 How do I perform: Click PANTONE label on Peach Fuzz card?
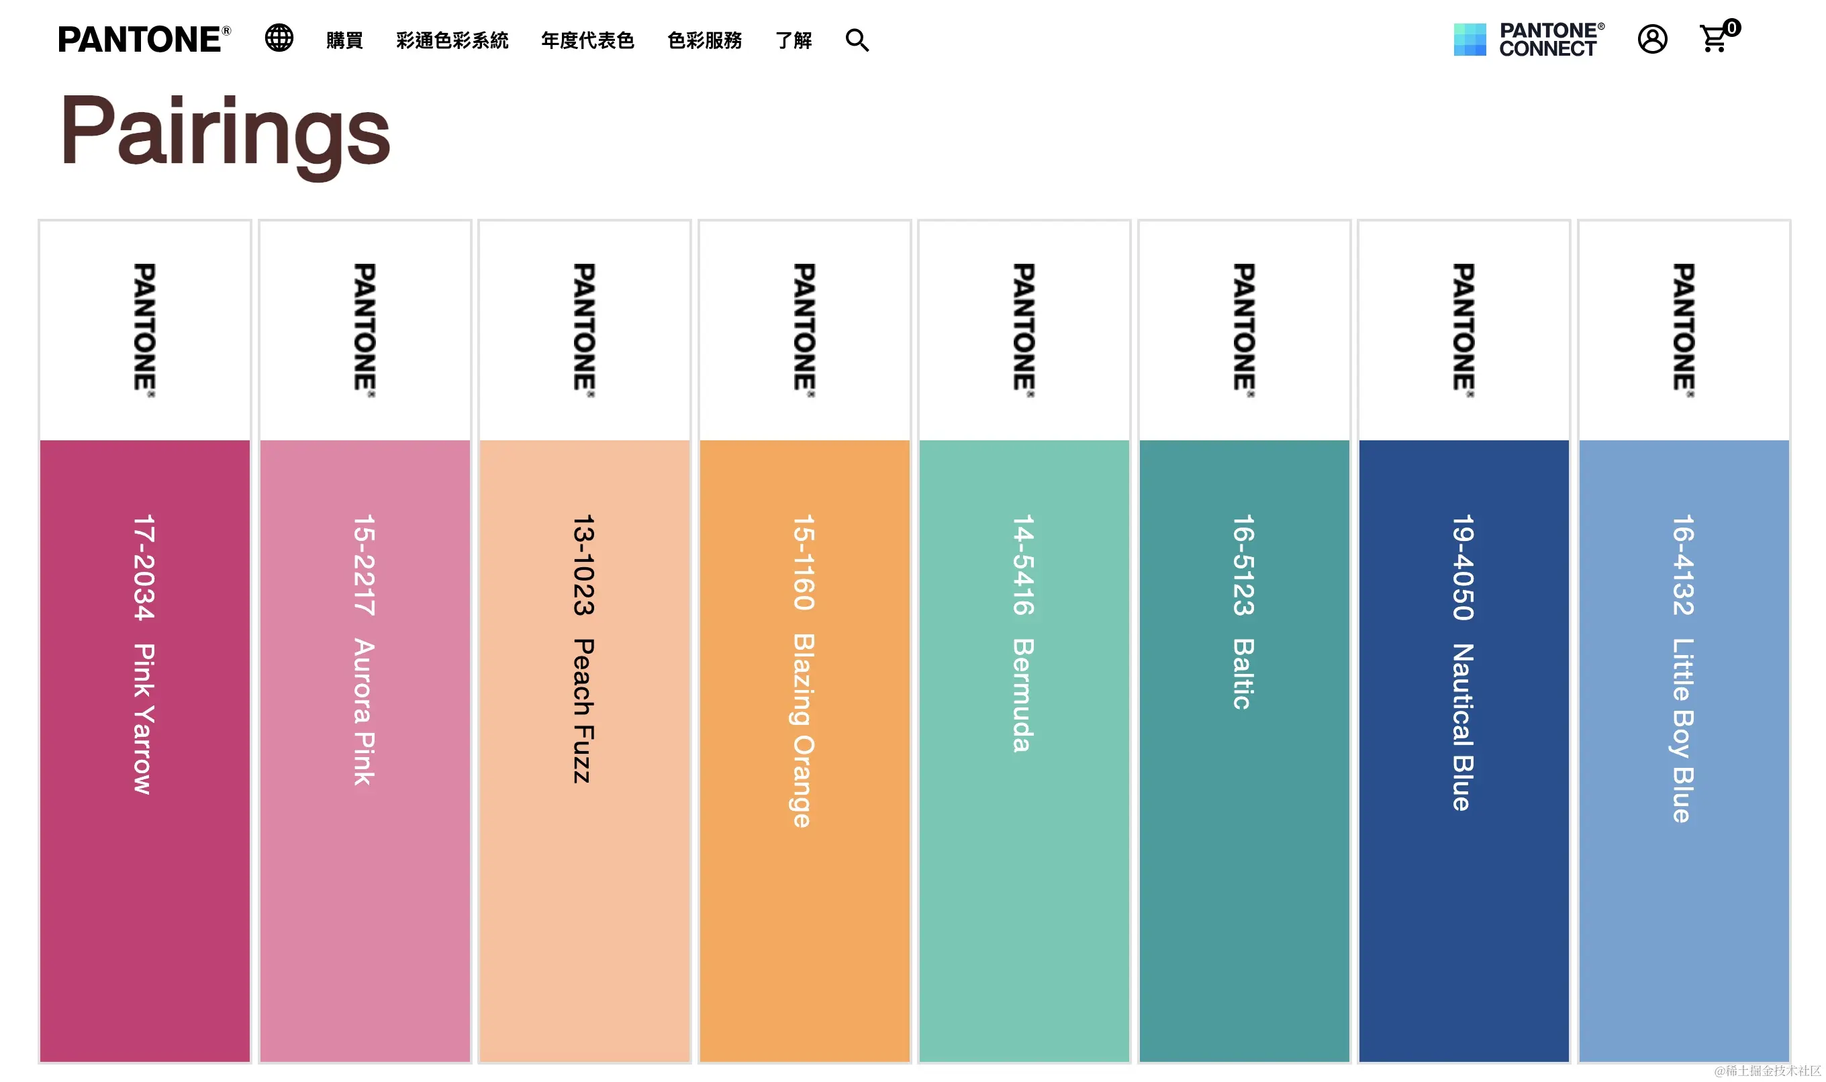pos(585,330)
